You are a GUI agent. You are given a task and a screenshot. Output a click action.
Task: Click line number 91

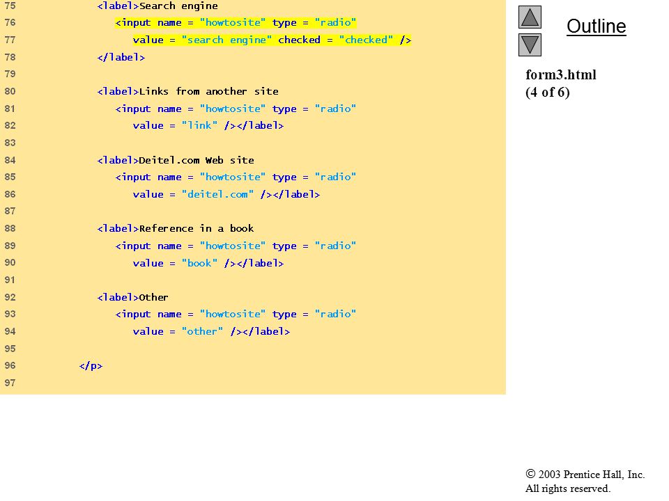[10, 280]
